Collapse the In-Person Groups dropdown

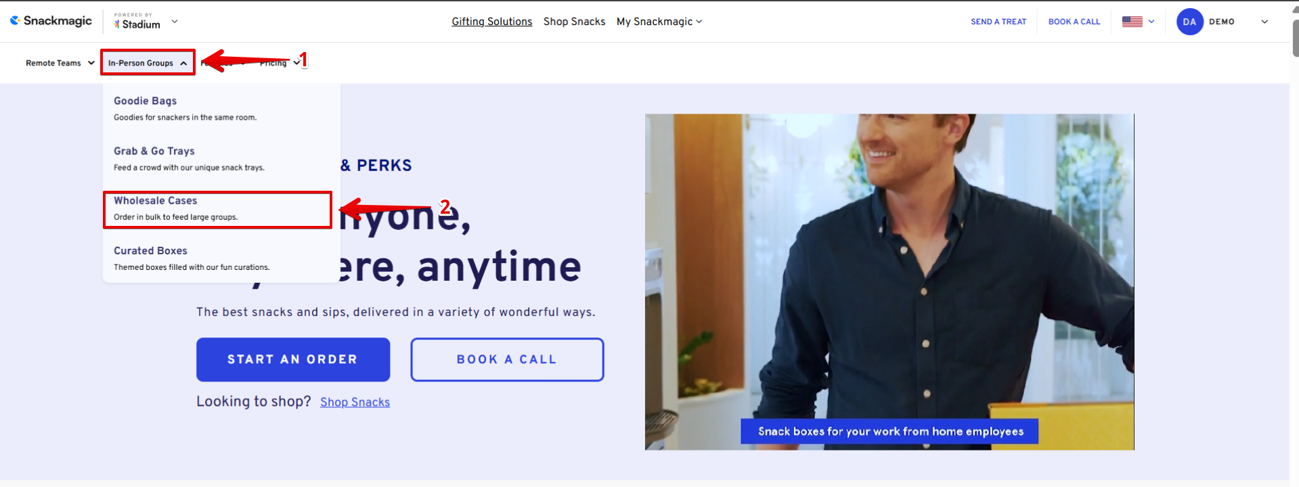coord(148,63)
